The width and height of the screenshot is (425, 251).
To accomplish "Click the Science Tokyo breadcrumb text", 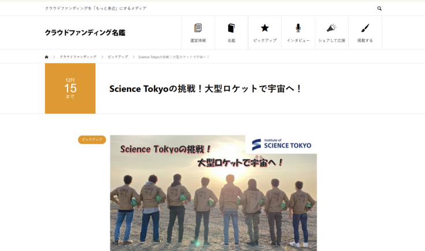I will 173,57.
